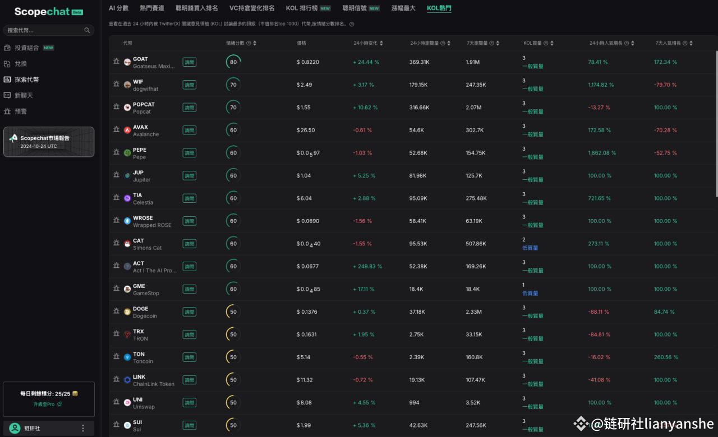Open the Scopechat市場報告 market report card

click(48, 142)
